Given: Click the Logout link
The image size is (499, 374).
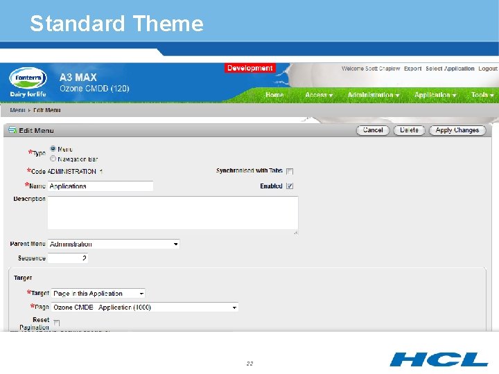Looking at the screenshot, I should coord(488,69).
